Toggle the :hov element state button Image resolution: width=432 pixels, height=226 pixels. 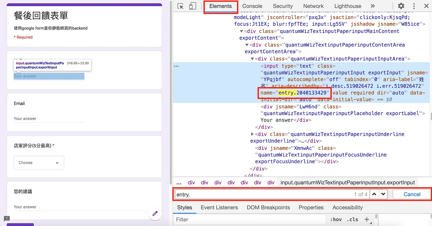click(336, 220)
